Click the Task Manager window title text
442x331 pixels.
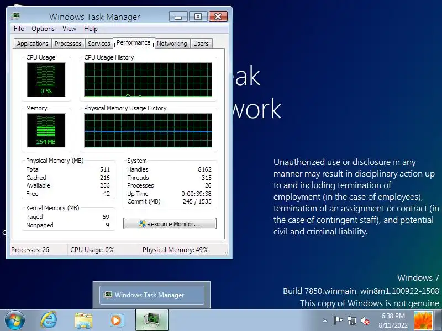pyautogui.click(x=94, y=17)
